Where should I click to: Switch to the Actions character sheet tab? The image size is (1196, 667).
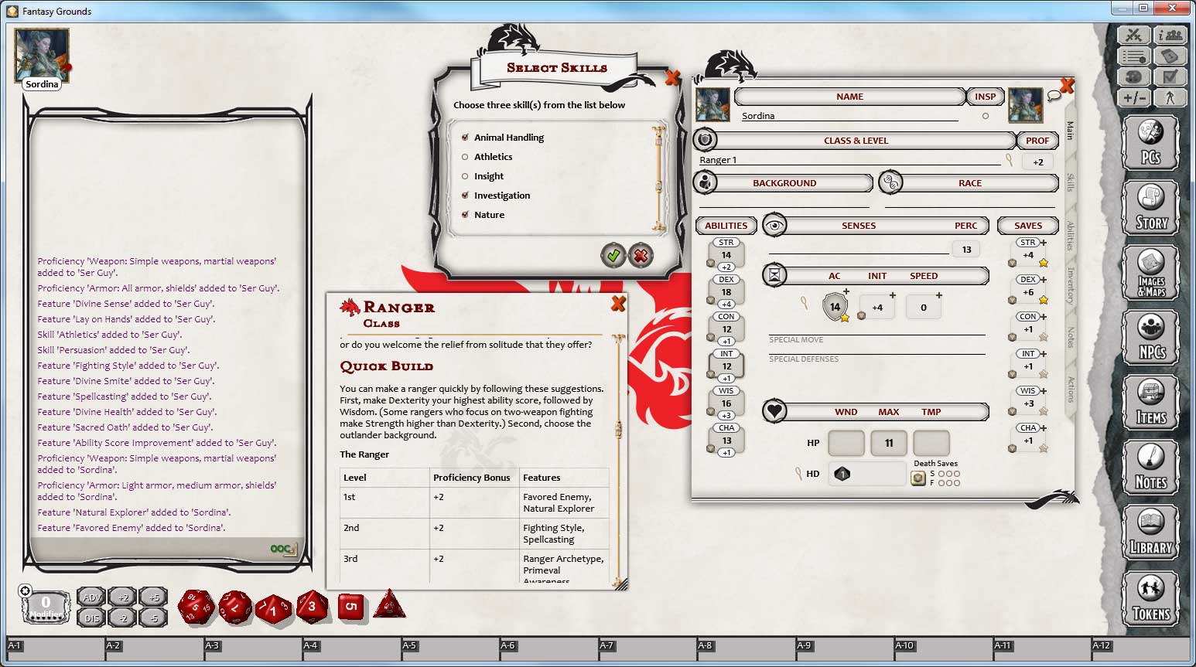(x=1069, y=390)
